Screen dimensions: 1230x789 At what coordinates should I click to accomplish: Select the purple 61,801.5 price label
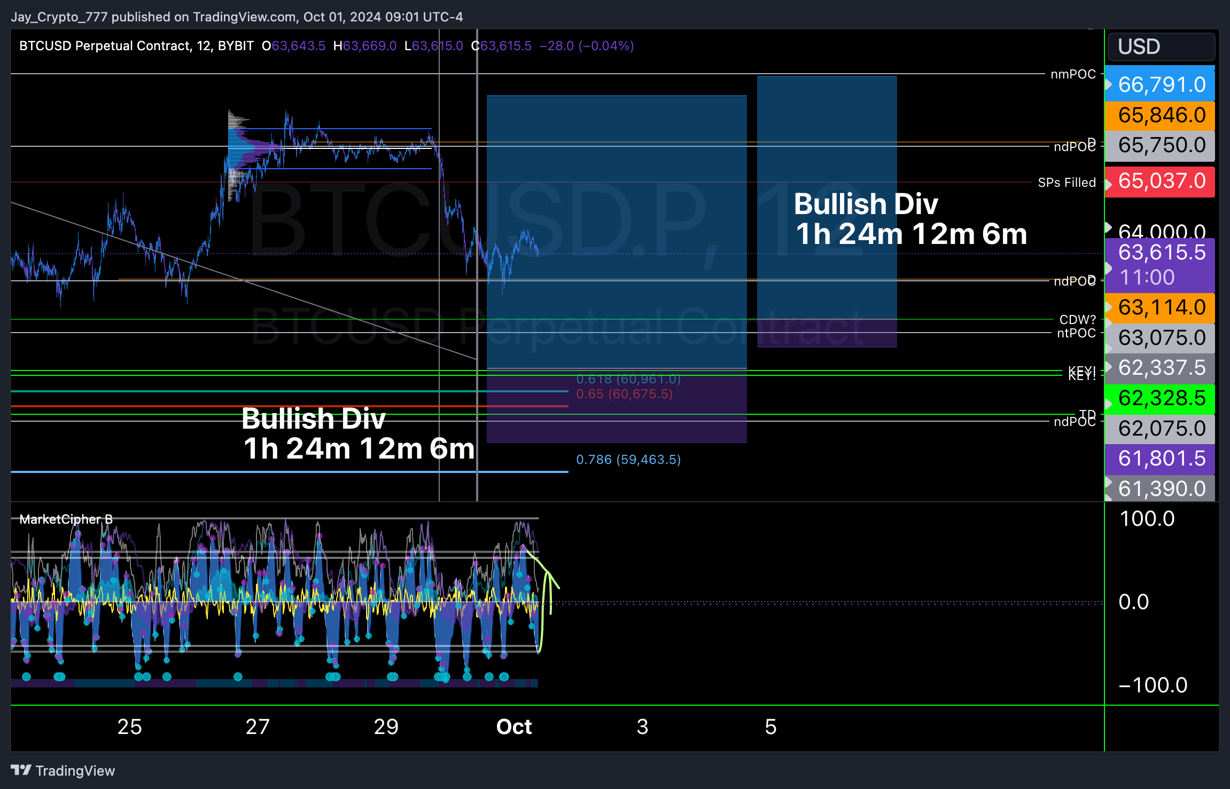[1160, 459]
